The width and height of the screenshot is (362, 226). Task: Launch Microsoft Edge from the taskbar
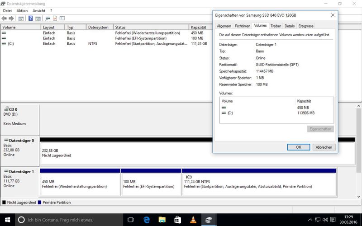point(147,220)
